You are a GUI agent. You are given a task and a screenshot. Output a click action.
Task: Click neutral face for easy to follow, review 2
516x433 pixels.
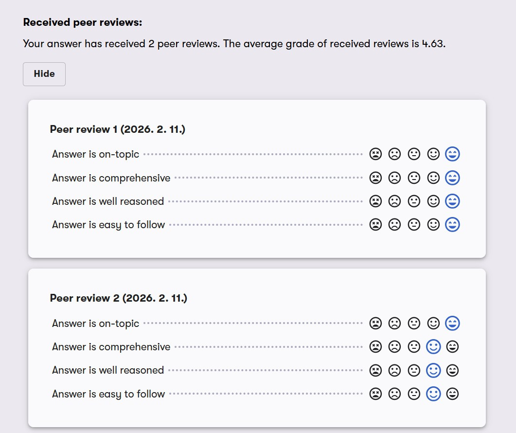[x=414, y=394]
